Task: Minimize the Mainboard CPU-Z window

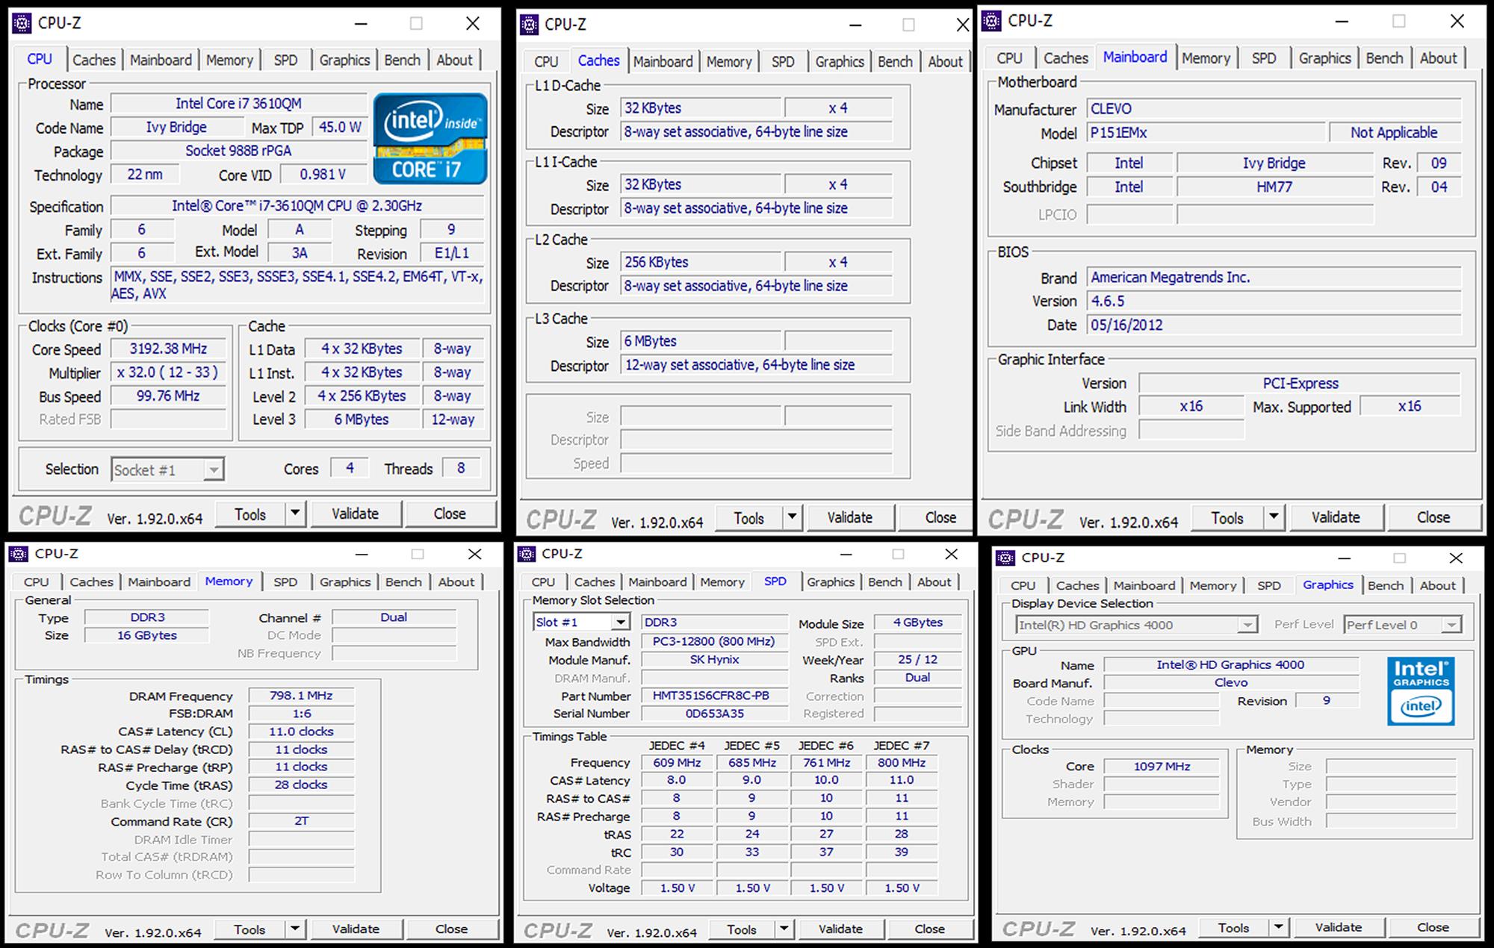Action: [1342, 22]
